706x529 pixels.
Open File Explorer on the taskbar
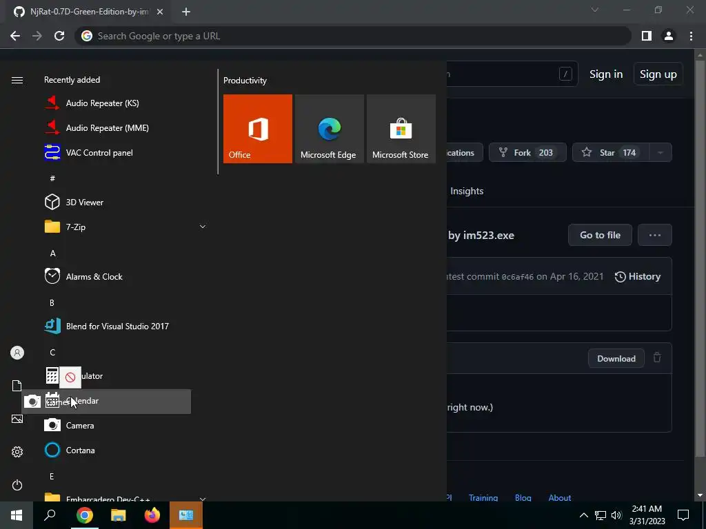(118, 515)
